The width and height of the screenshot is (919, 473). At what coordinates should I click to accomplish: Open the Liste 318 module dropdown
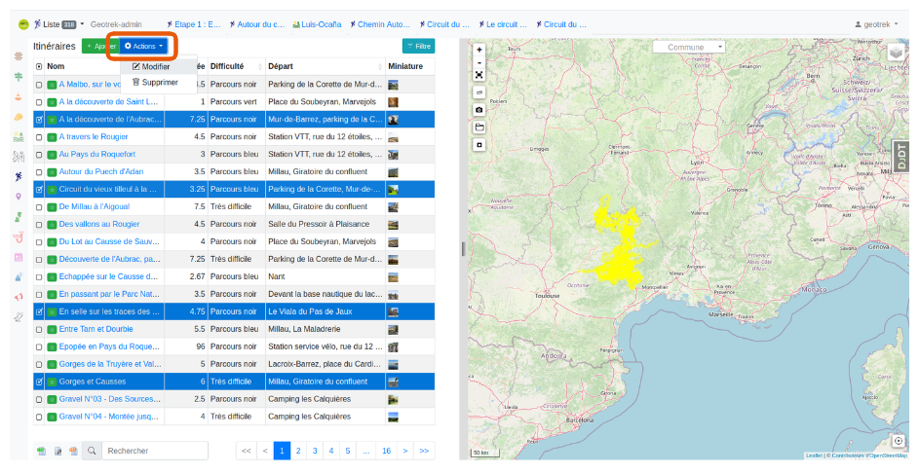59,24
